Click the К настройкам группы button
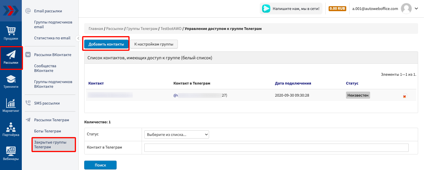 coord(154,44)
